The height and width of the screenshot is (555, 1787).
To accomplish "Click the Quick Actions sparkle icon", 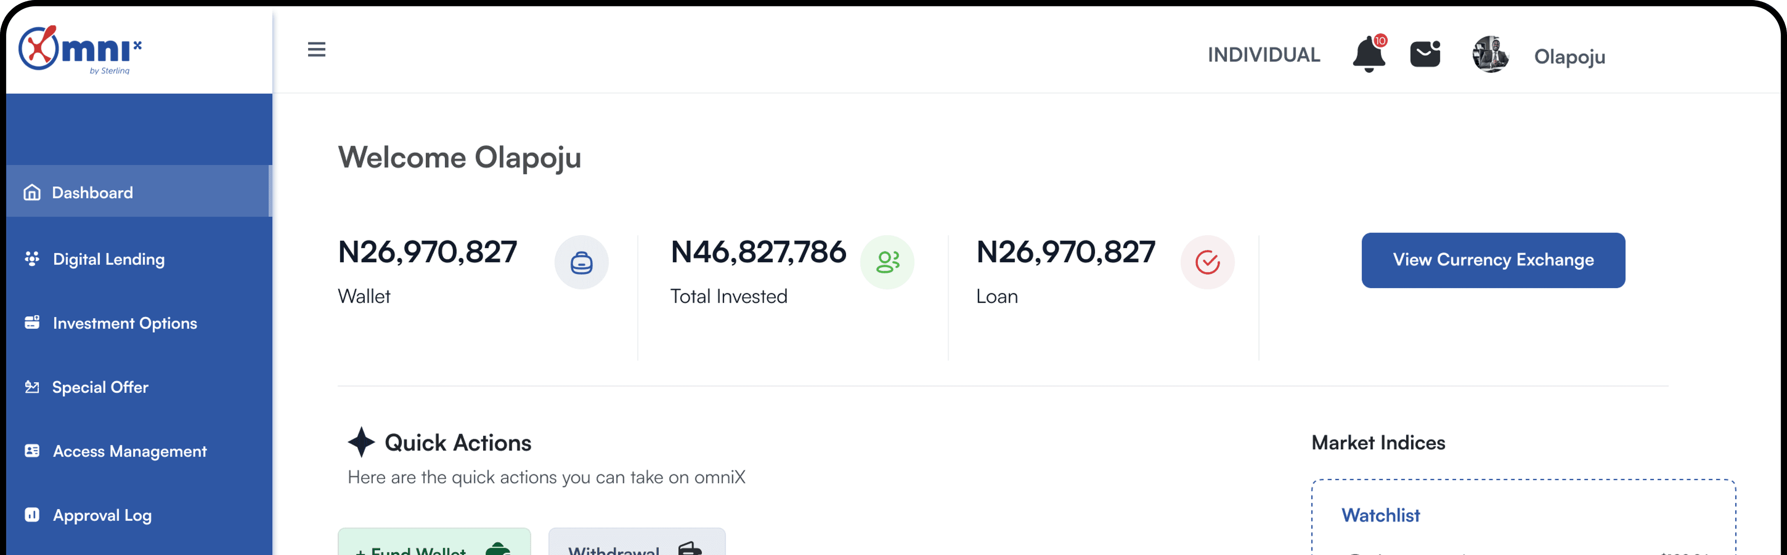I will click(361, 442).
